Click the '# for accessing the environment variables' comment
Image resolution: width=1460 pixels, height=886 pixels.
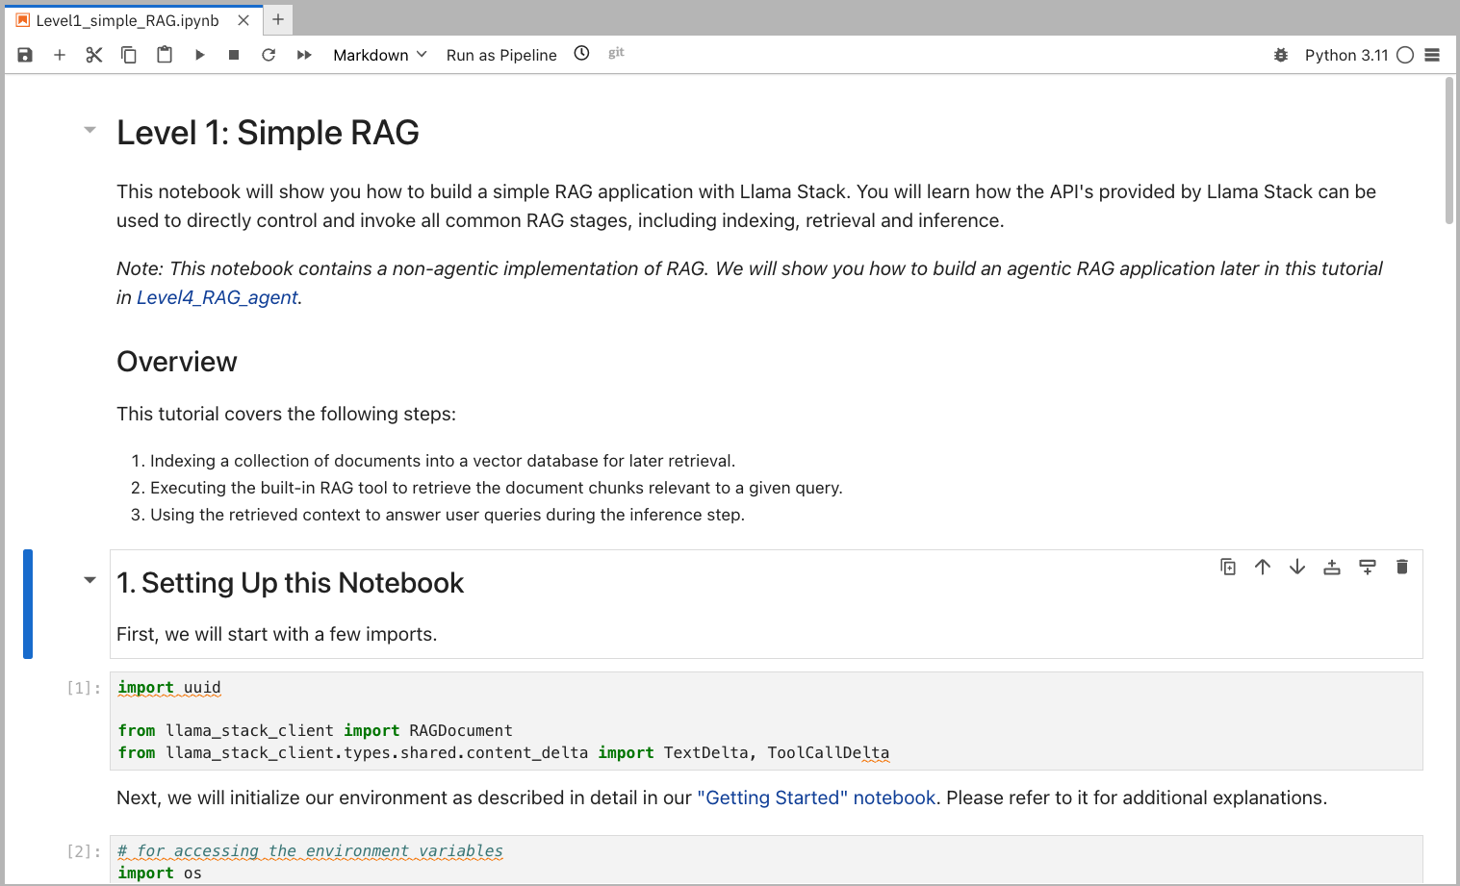[x=310, y=851]
